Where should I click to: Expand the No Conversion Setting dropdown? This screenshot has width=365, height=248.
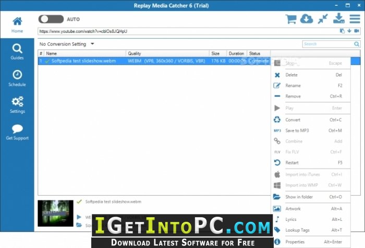click(x=67, y=44)
